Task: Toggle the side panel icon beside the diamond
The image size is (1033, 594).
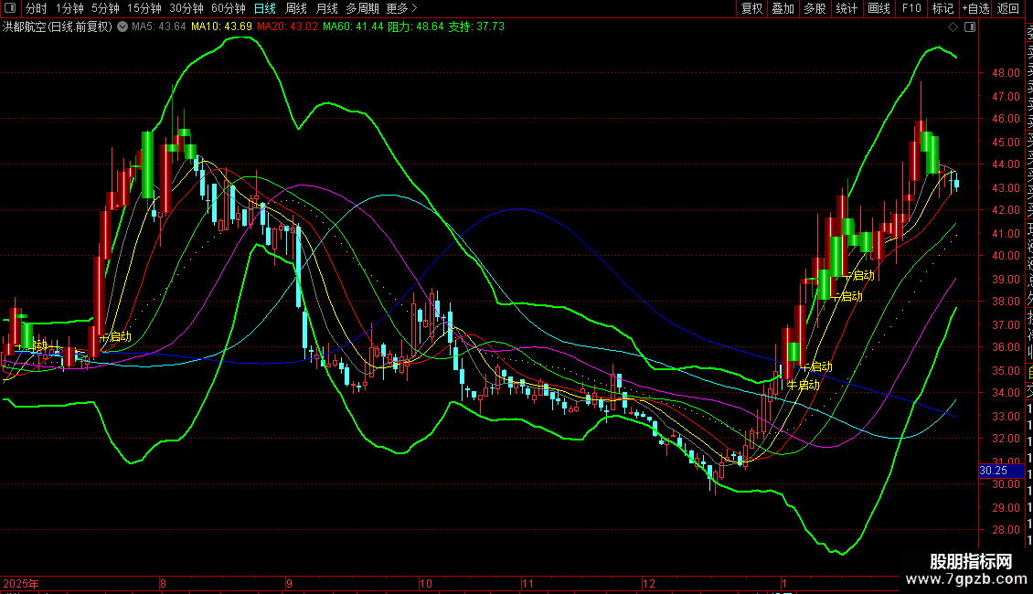Action: click(969, 27)
